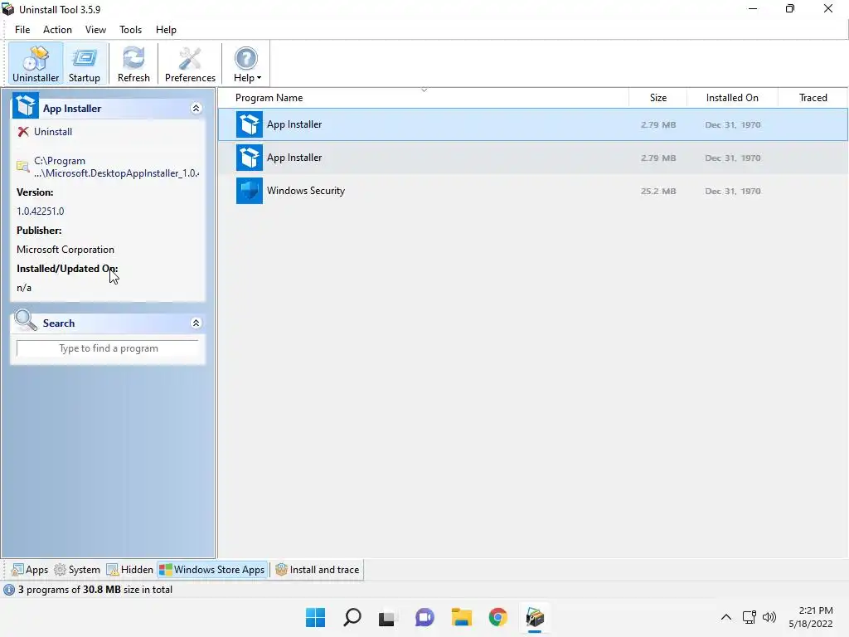Open the File menu
The image size is (849, 637).
point(22,30)
